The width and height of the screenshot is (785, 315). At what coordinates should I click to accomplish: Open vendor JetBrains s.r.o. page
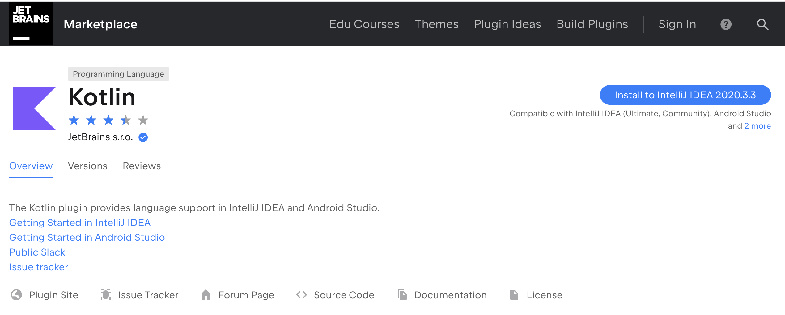pyautogui.click(x=100, y=137)
